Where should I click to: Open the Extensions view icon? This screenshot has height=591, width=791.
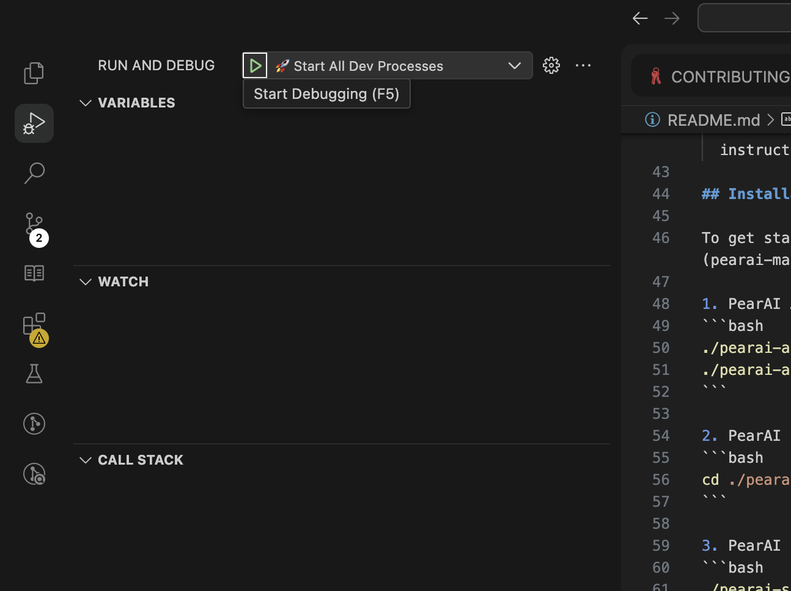tap(34, 325)
